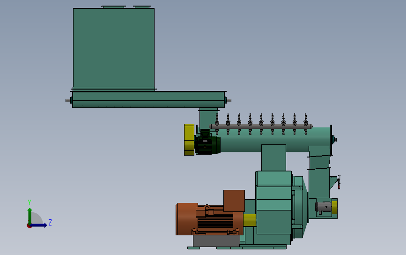Select the right inlet port on the hopper top

pyautogui.click(x=142, y=7)
